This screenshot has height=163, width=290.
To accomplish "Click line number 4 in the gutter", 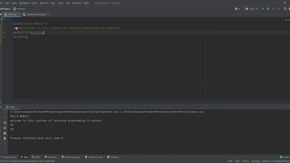I will point(4,33).
